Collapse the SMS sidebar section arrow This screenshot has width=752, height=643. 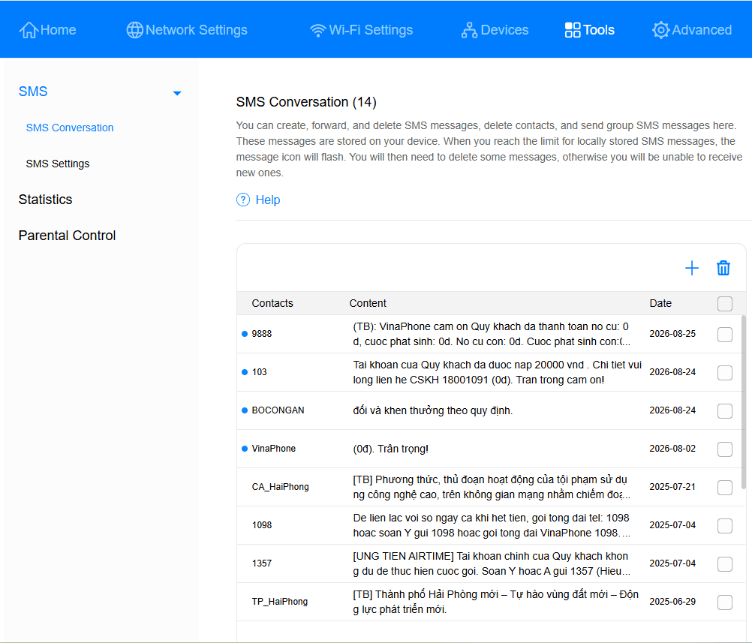click(177, 93)
